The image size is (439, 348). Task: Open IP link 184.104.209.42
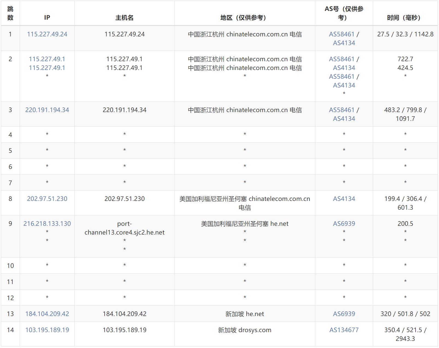tap(47, 314)
